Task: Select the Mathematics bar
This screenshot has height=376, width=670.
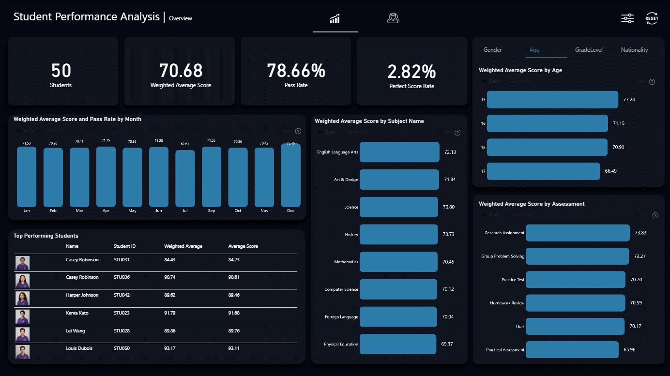Action: pos(398,262)
